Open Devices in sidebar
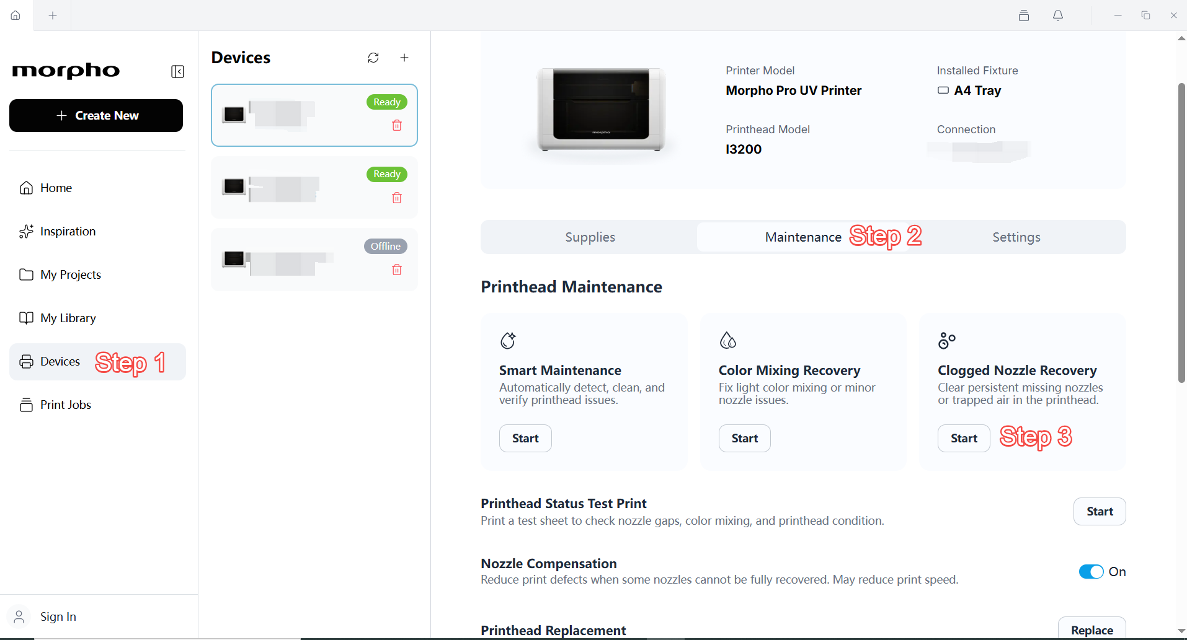The height and width of the screenshot is (640, 1187). click(x=97, y=362)
